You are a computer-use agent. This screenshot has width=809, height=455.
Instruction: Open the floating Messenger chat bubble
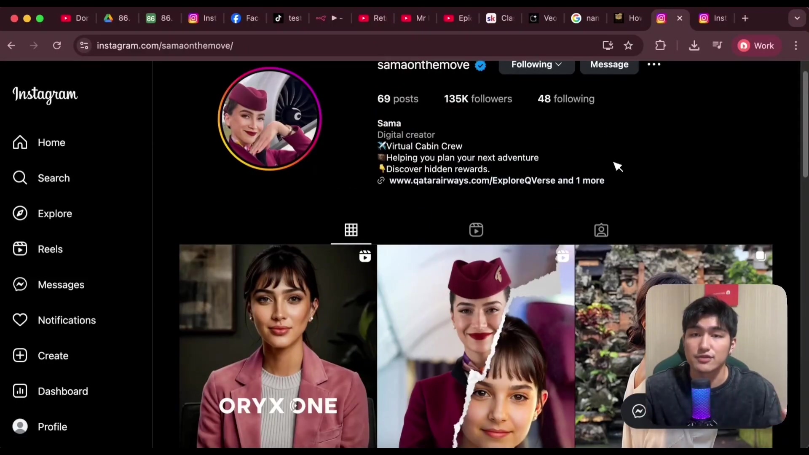pyautogui.click(x=639, y=411)
